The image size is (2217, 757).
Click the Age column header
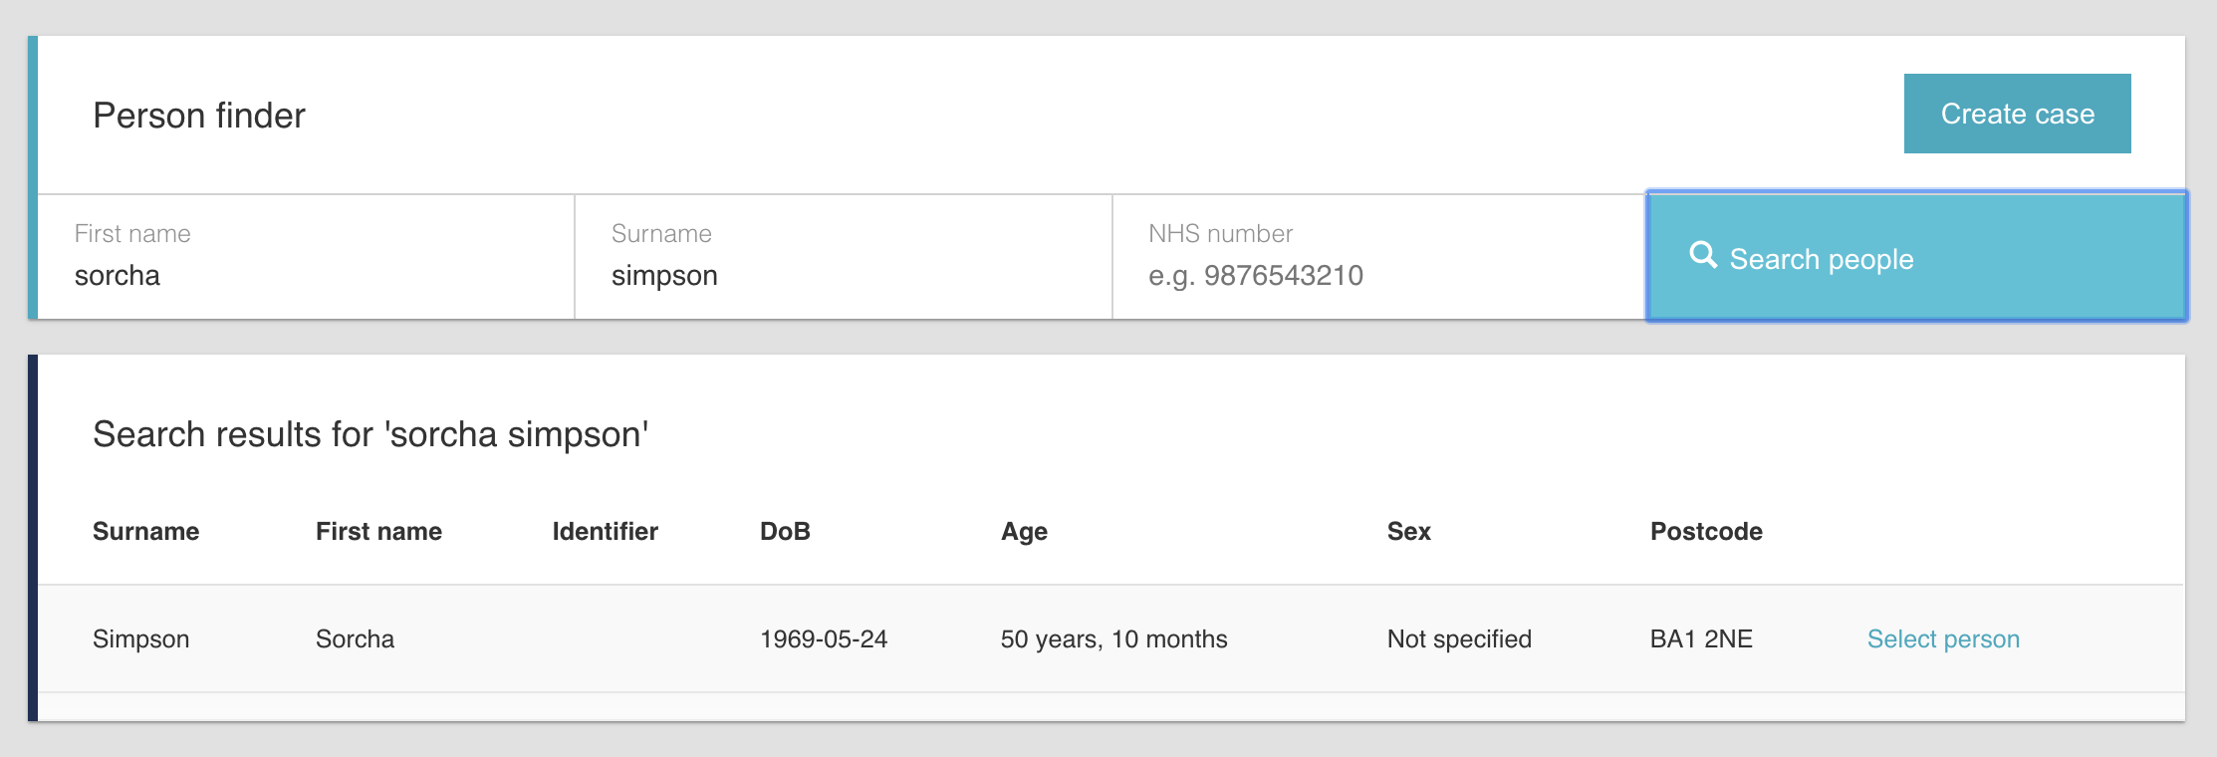(x=1024, y=532)
